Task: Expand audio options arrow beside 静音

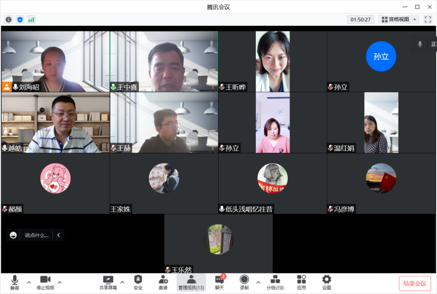Action: pos(29,282)
